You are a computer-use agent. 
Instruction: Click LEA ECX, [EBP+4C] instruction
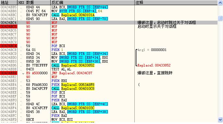pos(80,104)
